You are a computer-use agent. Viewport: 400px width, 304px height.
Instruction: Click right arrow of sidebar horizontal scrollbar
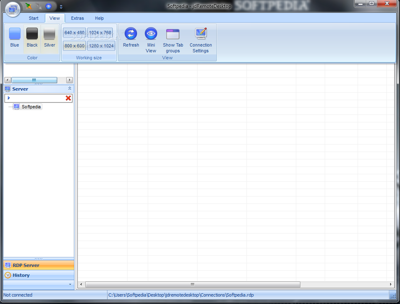click(x=70, y=80)
